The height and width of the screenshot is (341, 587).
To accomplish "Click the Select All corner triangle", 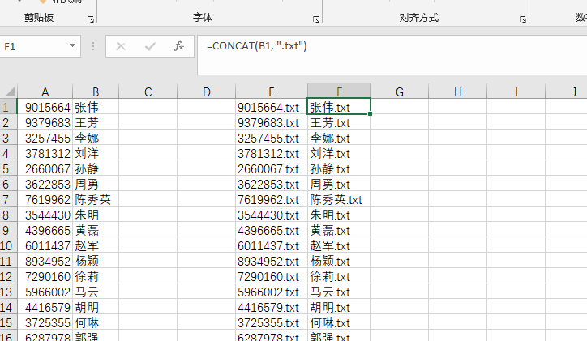I will (8, 92).
